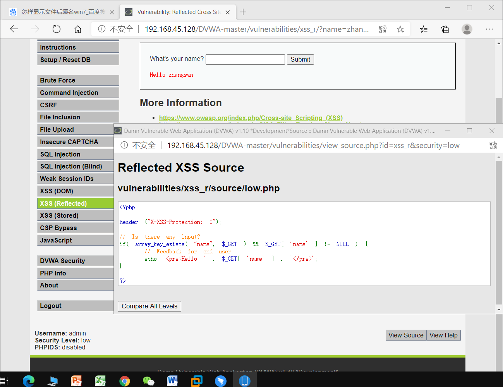Close the Baidu search tab
The width and height of the screenshot is (503, 387).
pos(112,12)
